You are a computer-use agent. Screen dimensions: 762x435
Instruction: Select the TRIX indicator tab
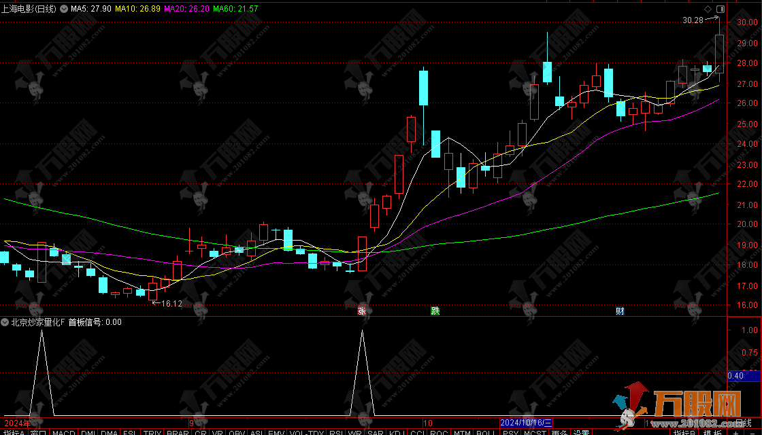[152, 432]
